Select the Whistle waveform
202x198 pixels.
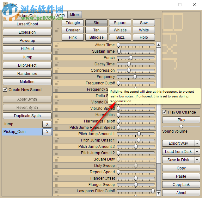(120, 30)
